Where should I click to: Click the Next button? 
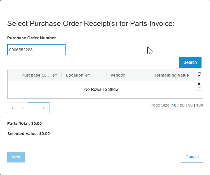tap(16, 157)
